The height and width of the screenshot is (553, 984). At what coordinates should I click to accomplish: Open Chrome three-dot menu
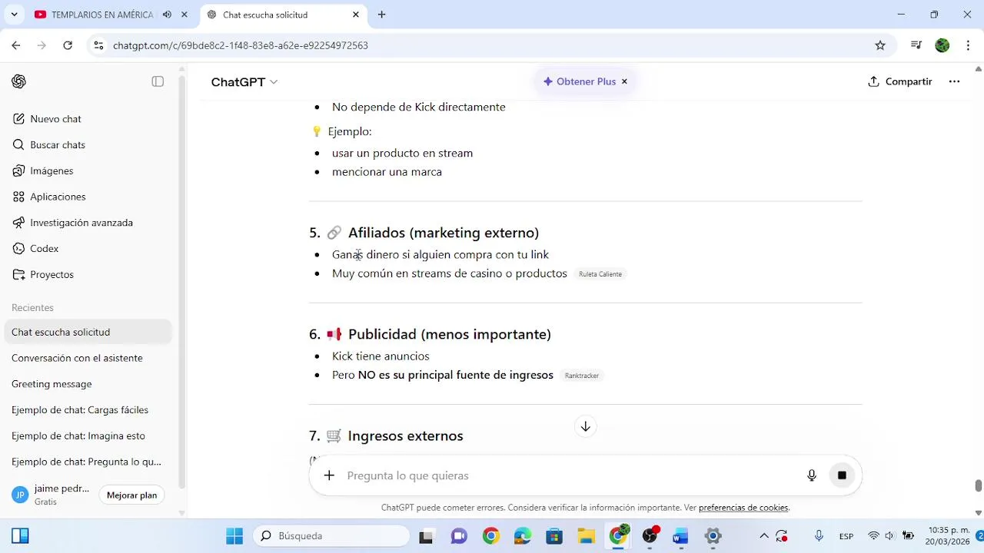click(968, 45)
